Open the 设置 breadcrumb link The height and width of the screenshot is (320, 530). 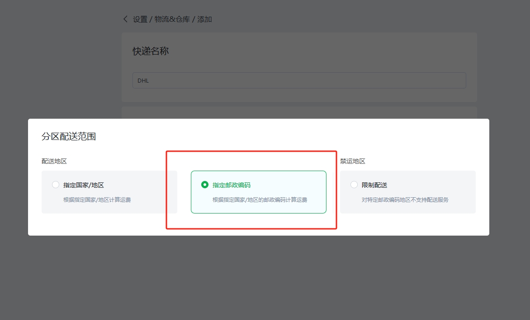click(x=140, y=19)
